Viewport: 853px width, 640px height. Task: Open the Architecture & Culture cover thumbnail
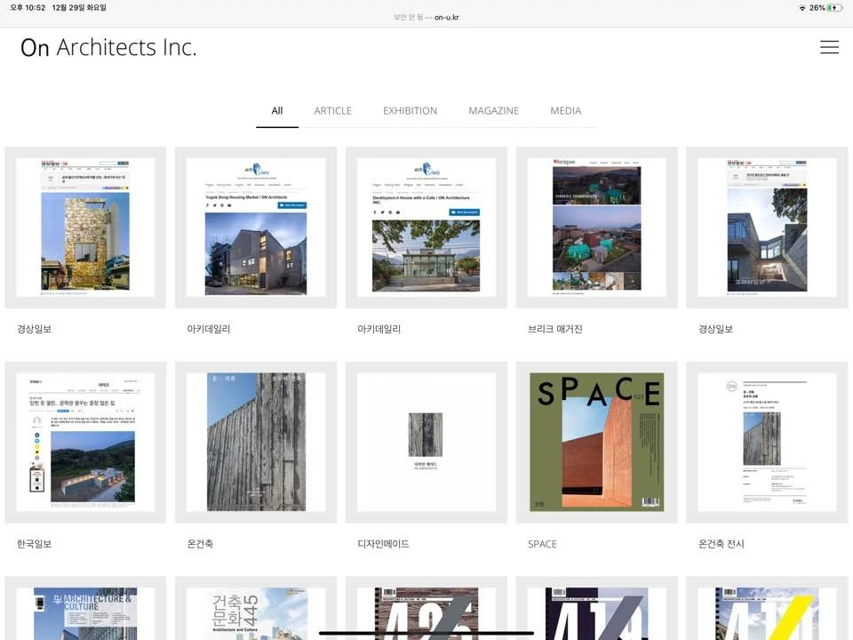click(85, 608)
